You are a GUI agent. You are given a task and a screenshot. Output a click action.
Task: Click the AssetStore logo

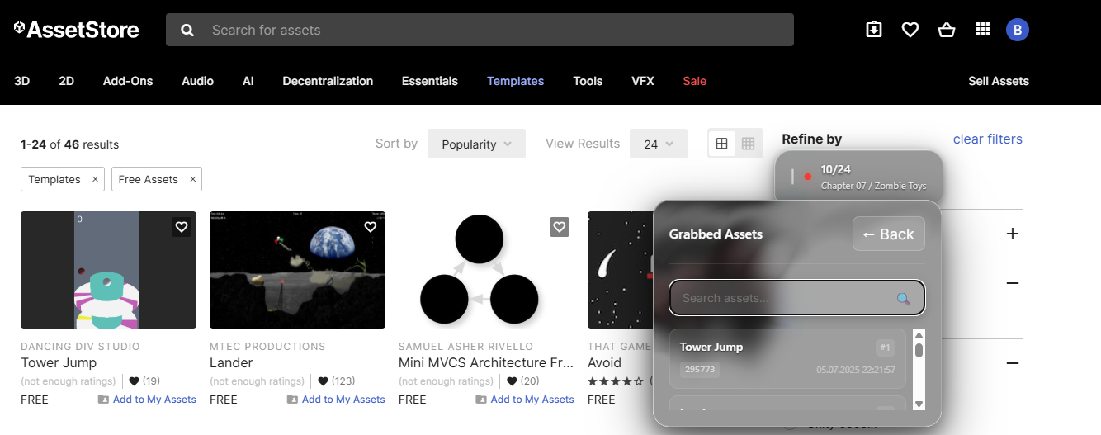tap(77, 30)
